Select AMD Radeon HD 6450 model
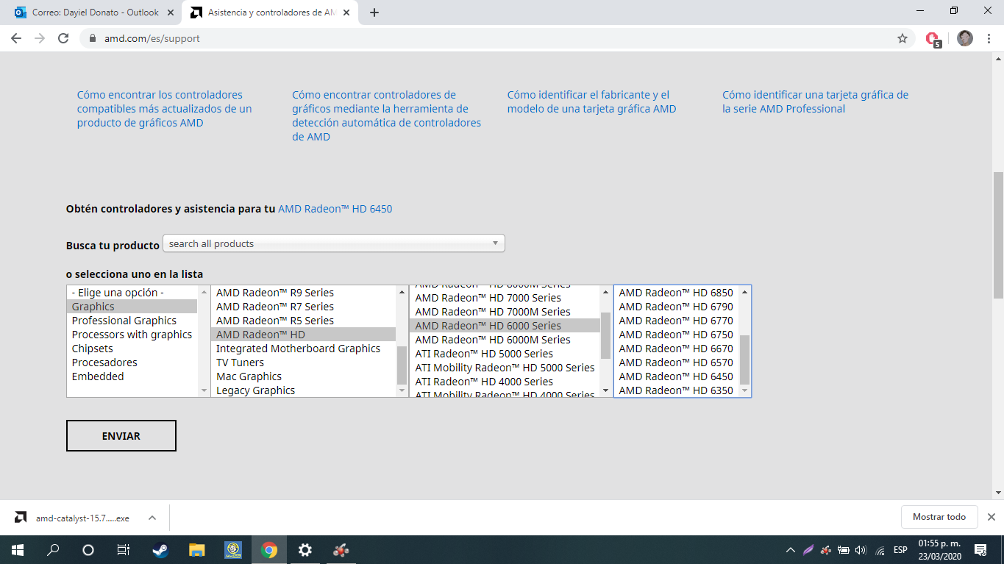 coord(677,376)
